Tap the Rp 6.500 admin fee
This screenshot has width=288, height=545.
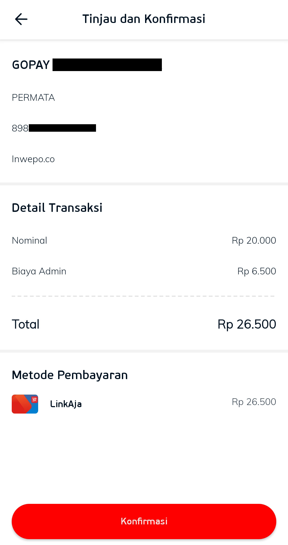click(x=257, y=271)
